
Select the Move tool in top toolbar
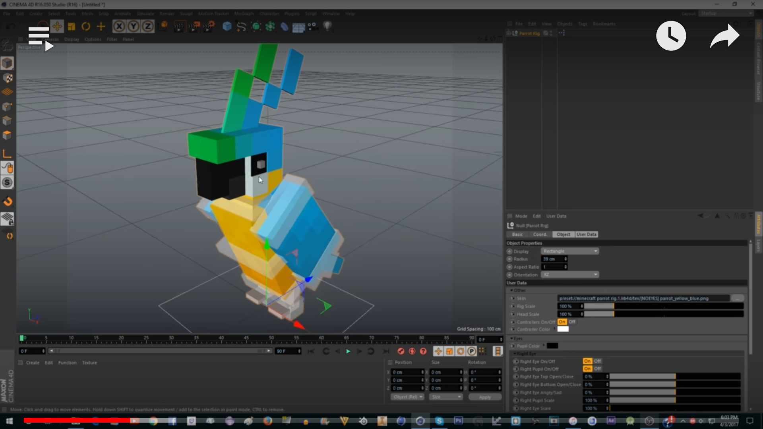pos(57,27)
